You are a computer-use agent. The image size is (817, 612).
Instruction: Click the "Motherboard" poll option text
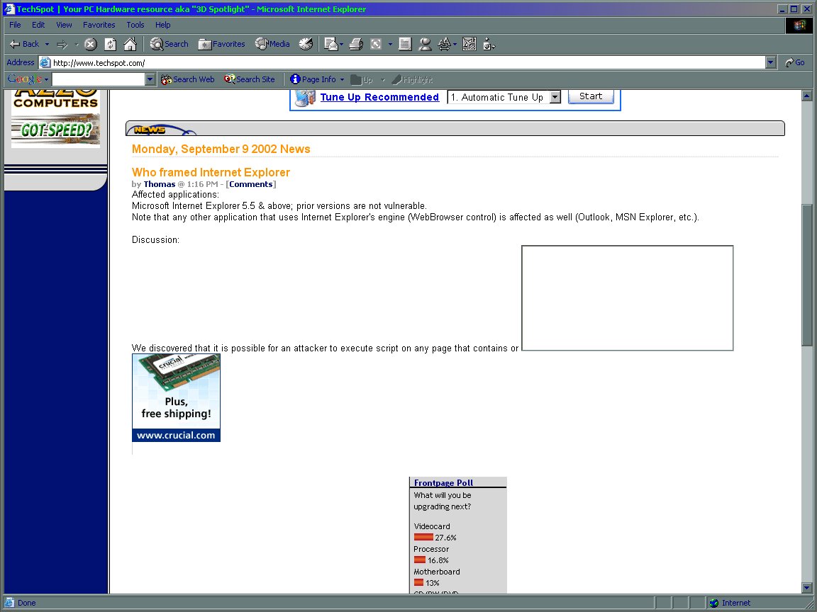(x=437, y=572)
